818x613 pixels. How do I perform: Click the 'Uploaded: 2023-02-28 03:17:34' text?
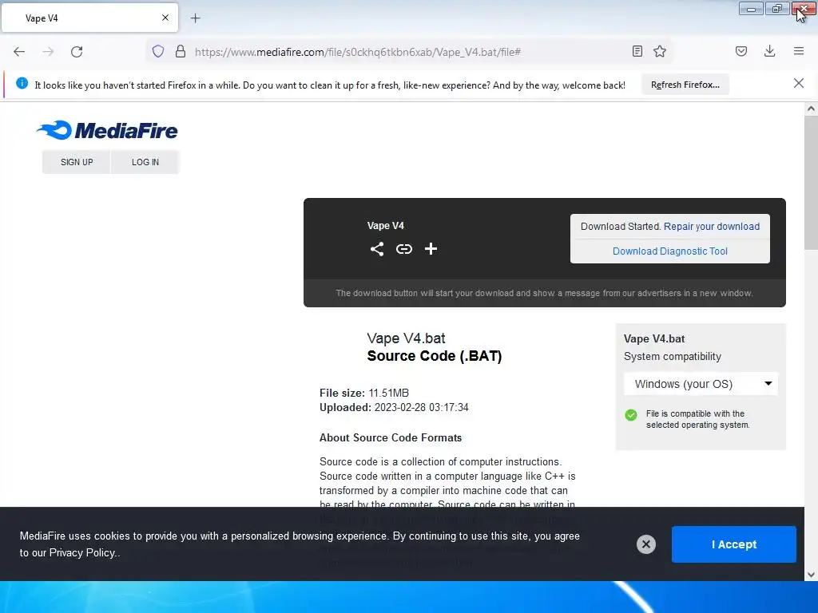pyautogui.click(x=394, y=408)
